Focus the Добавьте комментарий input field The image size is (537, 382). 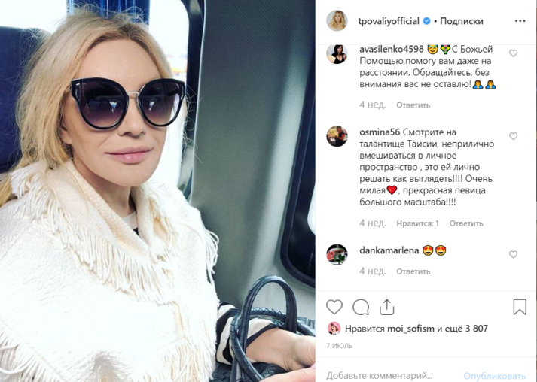(390, 375)
